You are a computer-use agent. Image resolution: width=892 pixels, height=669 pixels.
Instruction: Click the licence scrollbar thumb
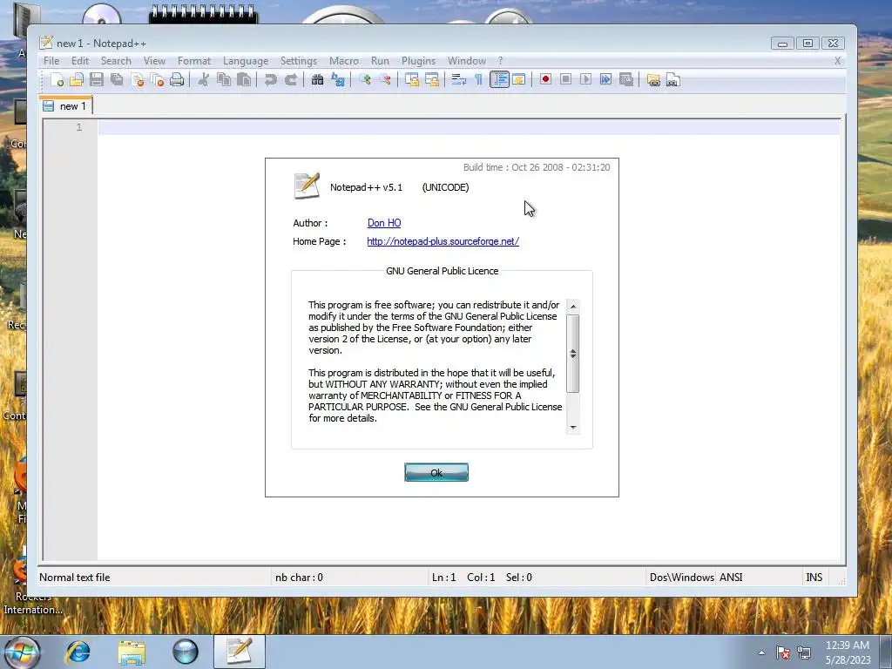pyautogui.click(x=573, y=354)
